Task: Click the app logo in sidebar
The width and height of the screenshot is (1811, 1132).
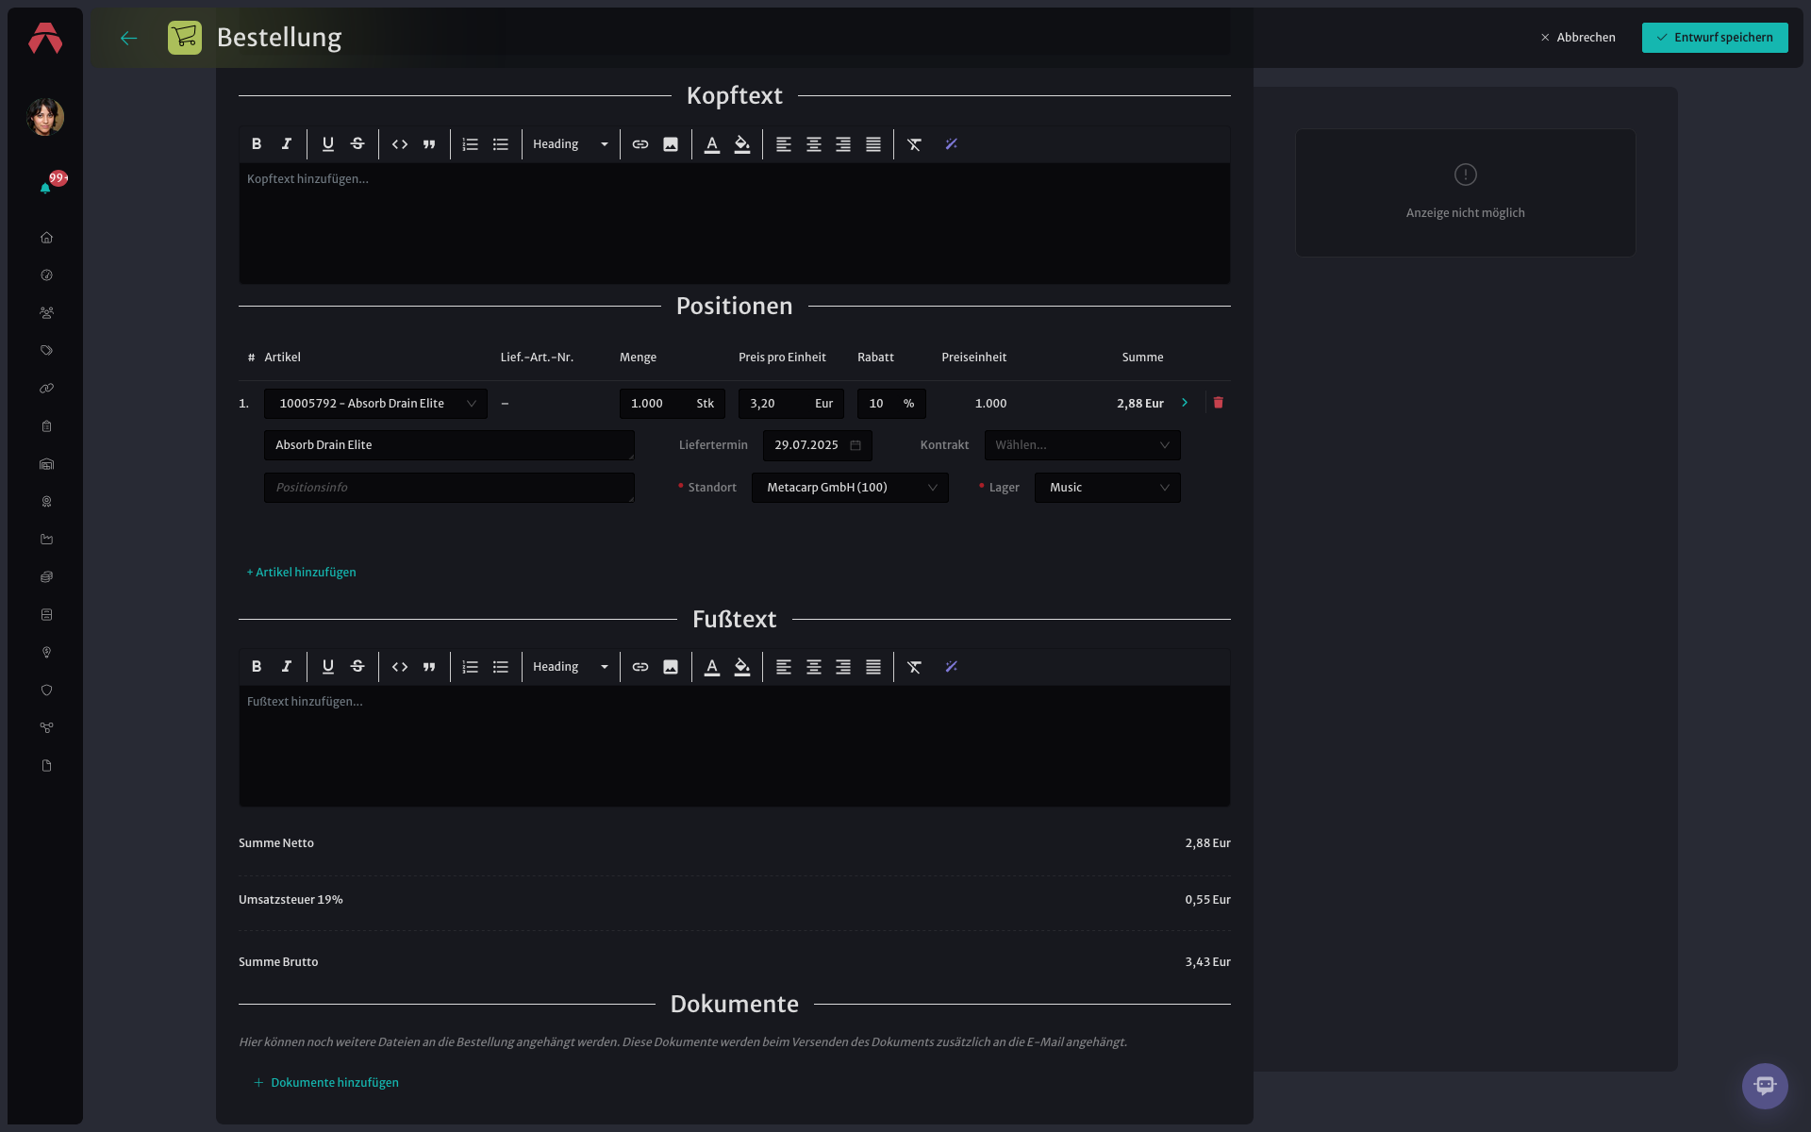Action: pyautogui.click(x=45, y=39)
